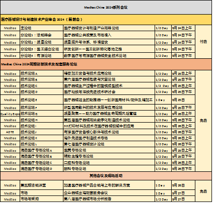Click the '第五届医疗器械高端数字化制造技术论坛' cell

click(109, 120)
